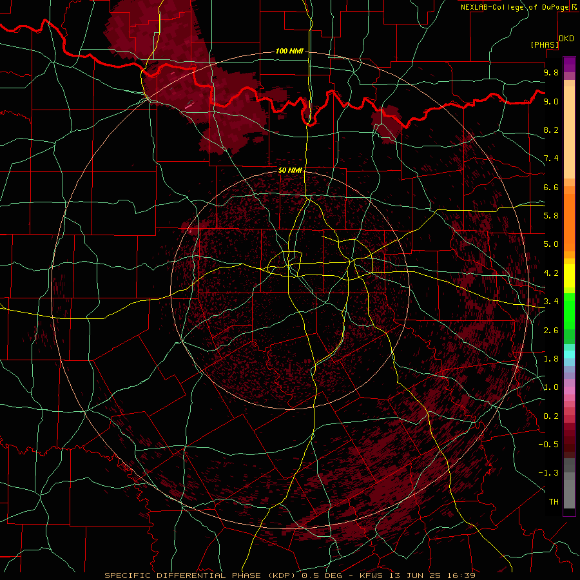
Task: Click the 1.0 scale value
Action: (551, 387)
